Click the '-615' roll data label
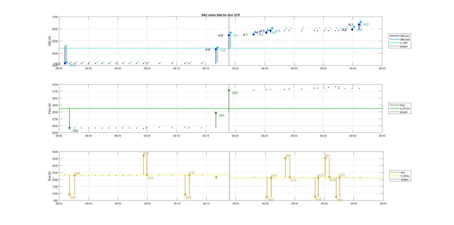Viewport: 454px width, 225px height. (x=332, y=180)
